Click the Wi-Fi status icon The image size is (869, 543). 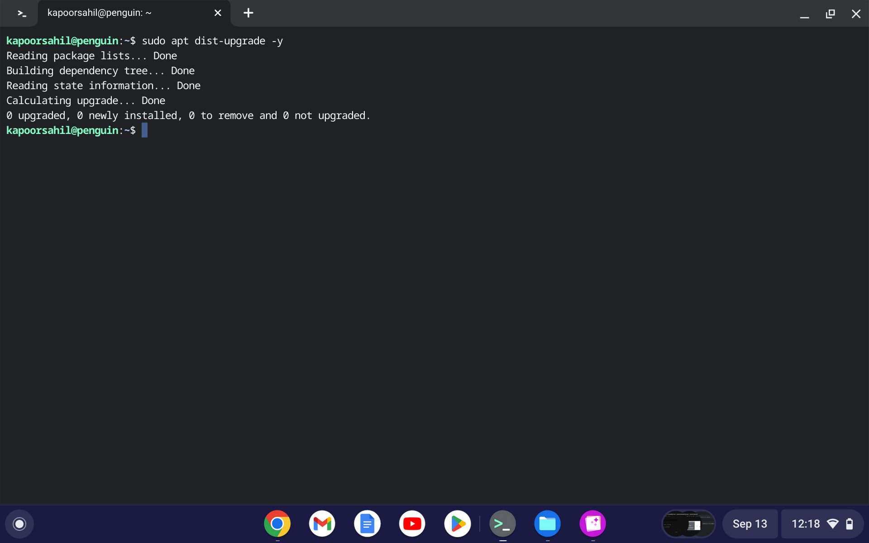[x=833, y=524]
